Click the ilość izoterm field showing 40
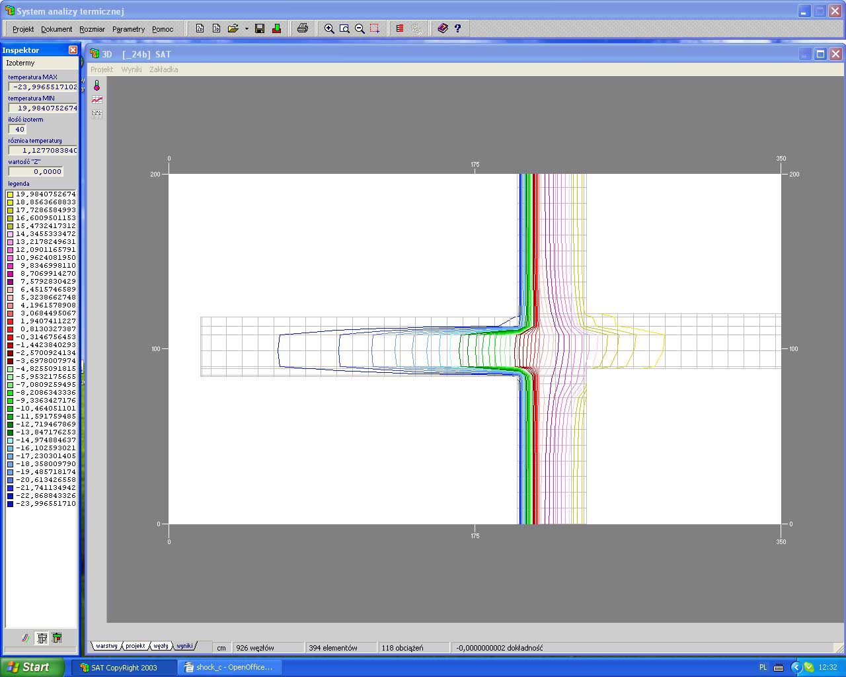Screen dimensions: 846x677 18,129
